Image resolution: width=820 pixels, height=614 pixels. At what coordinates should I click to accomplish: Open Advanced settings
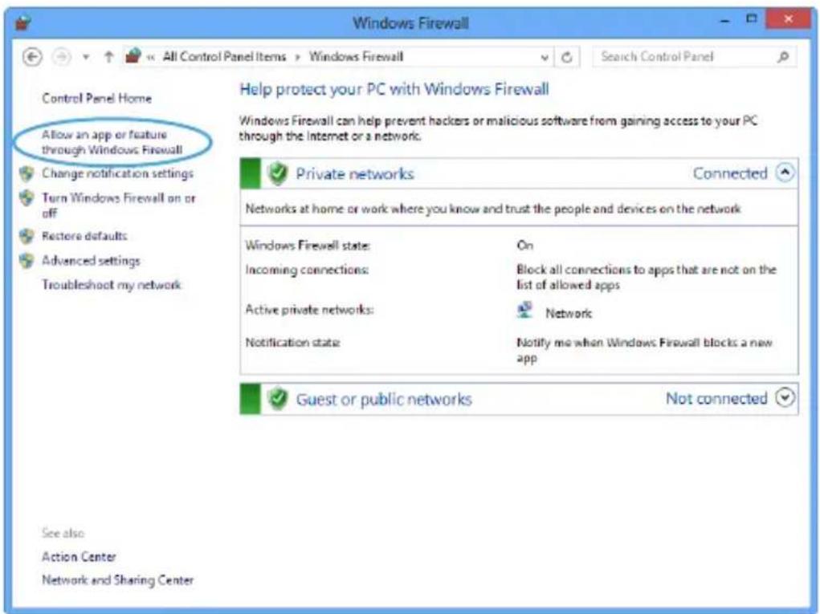[x=91, y=260]
